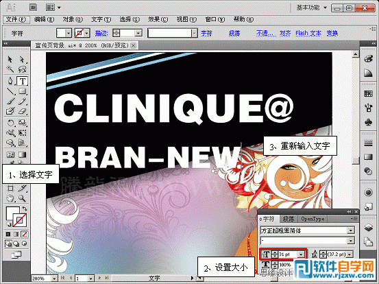Open font style dropdown in Character panel
This screenshot has width=379, height=284.
[x=351, y=241]
